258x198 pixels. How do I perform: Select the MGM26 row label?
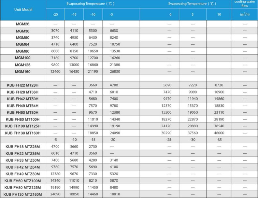(x=23, y=24)
